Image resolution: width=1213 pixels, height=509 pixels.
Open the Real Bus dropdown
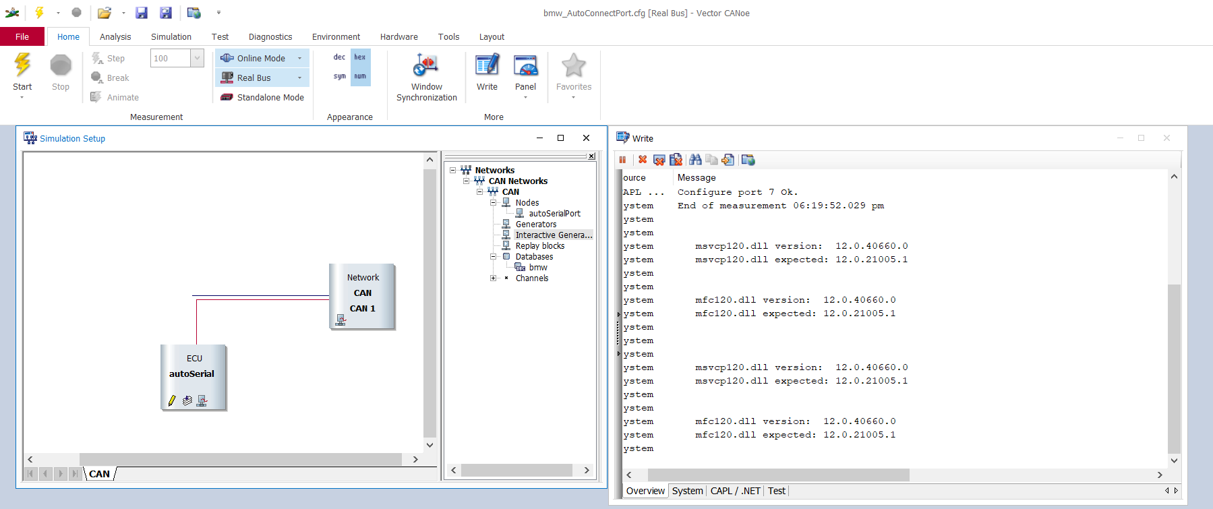pos(300,78)
